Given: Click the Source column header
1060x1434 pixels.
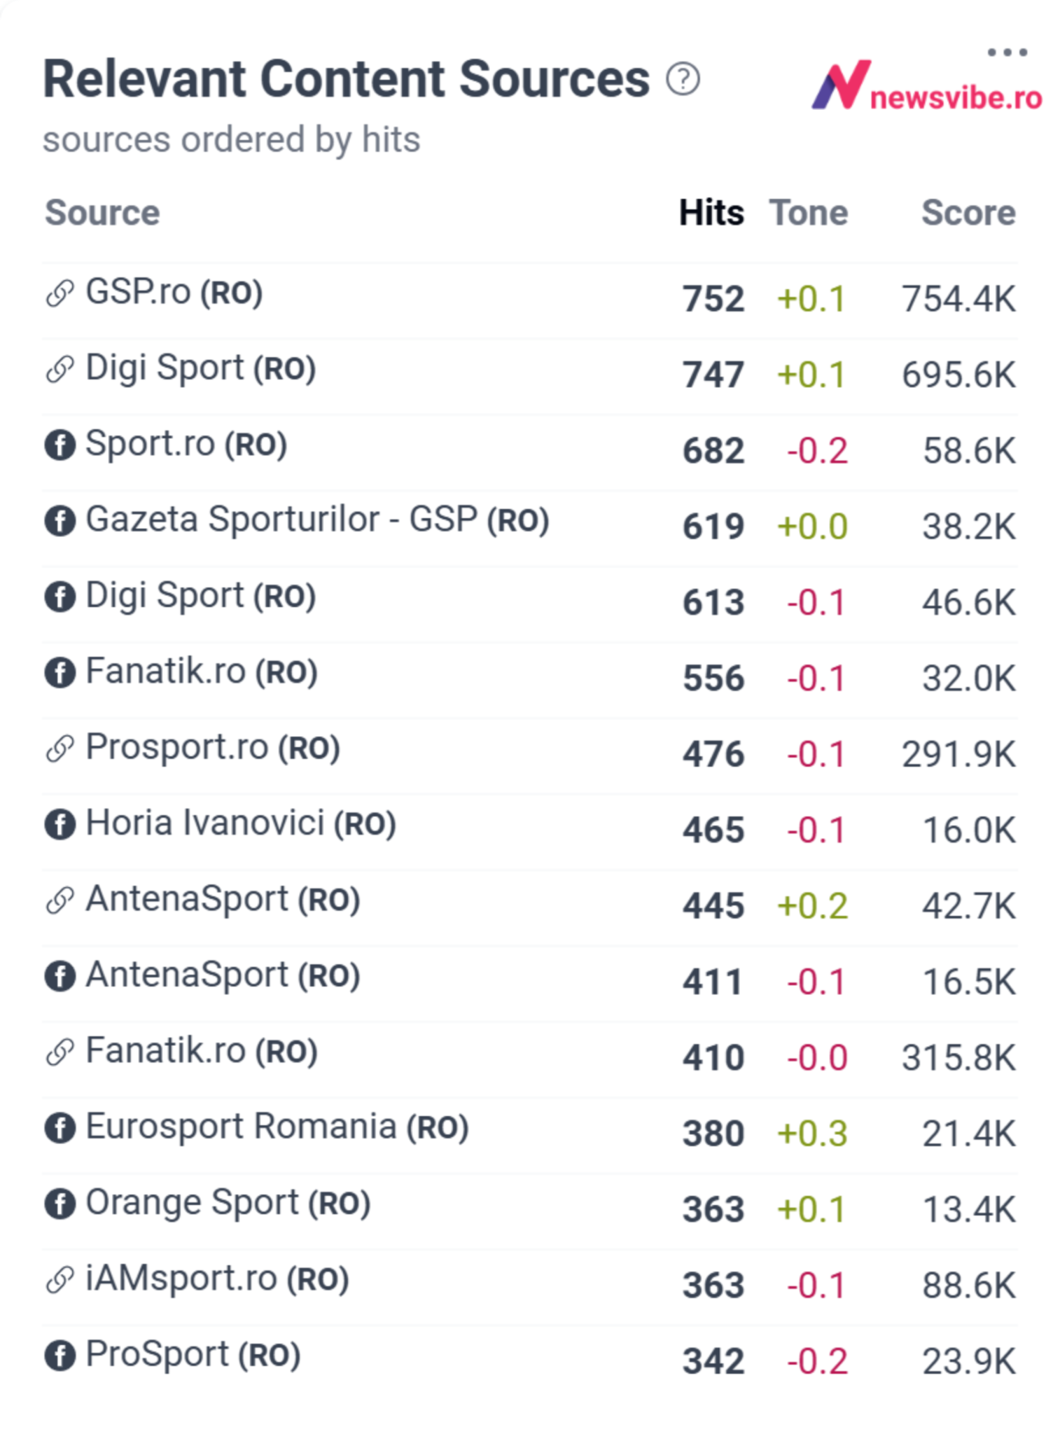Looking at the screenshot, I should click(102, 213).
